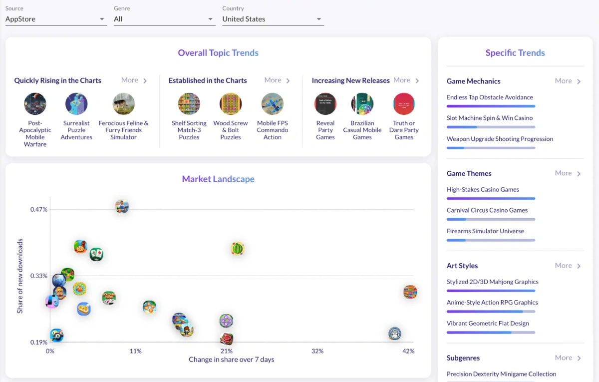Viewport: 599px width, 382px height.
Task: Select the rightmost game bubble near 42%
Action: point(410,292)
